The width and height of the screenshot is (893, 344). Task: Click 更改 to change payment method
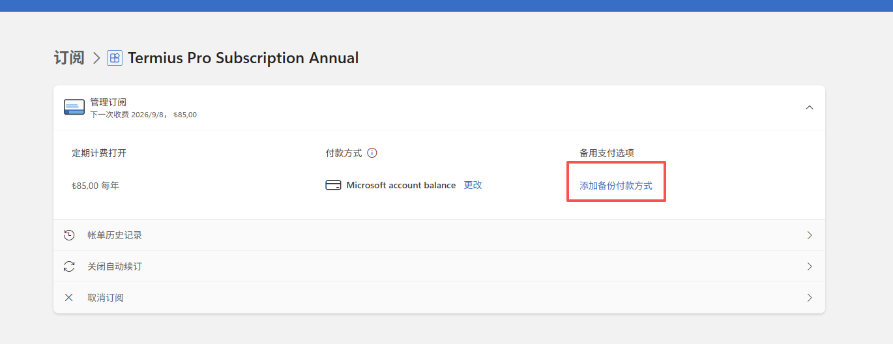point(473,185)
